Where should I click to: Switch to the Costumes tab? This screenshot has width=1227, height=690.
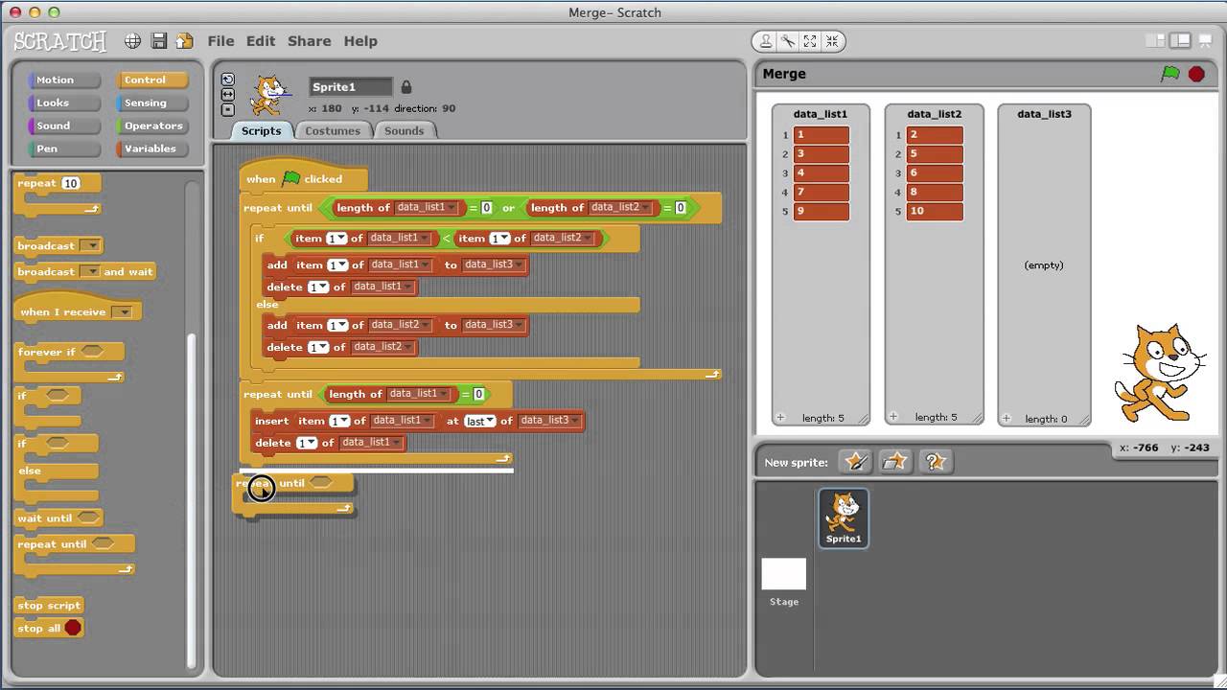tap(333, 130)
